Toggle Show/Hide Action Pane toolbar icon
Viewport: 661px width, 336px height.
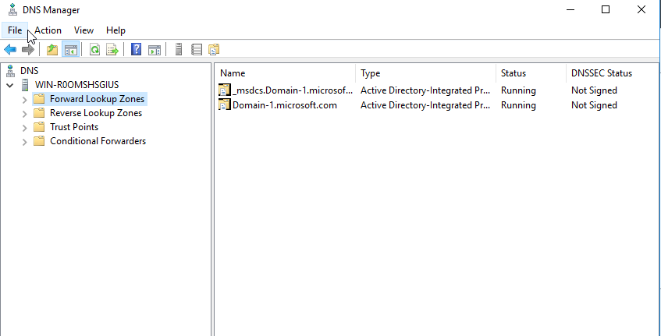click(x=155, y=50)
